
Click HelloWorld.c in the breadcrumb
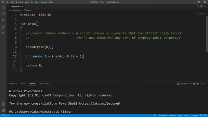click(17, 10)
